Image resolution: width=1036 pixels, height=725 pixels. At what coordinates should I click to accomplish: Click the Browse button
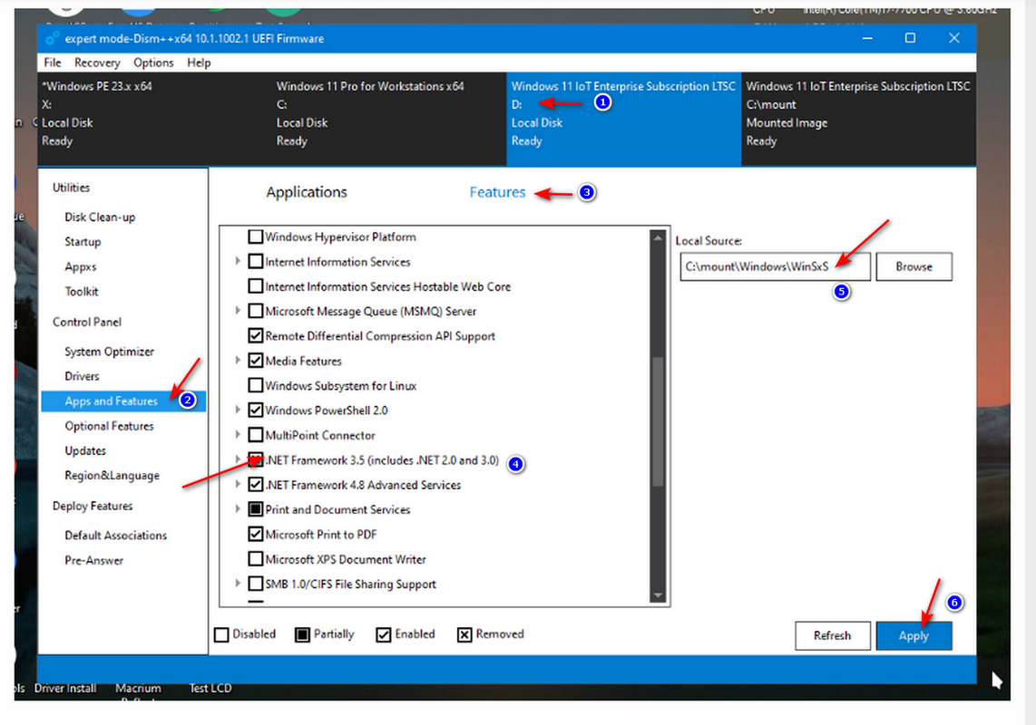click(914, 266)
